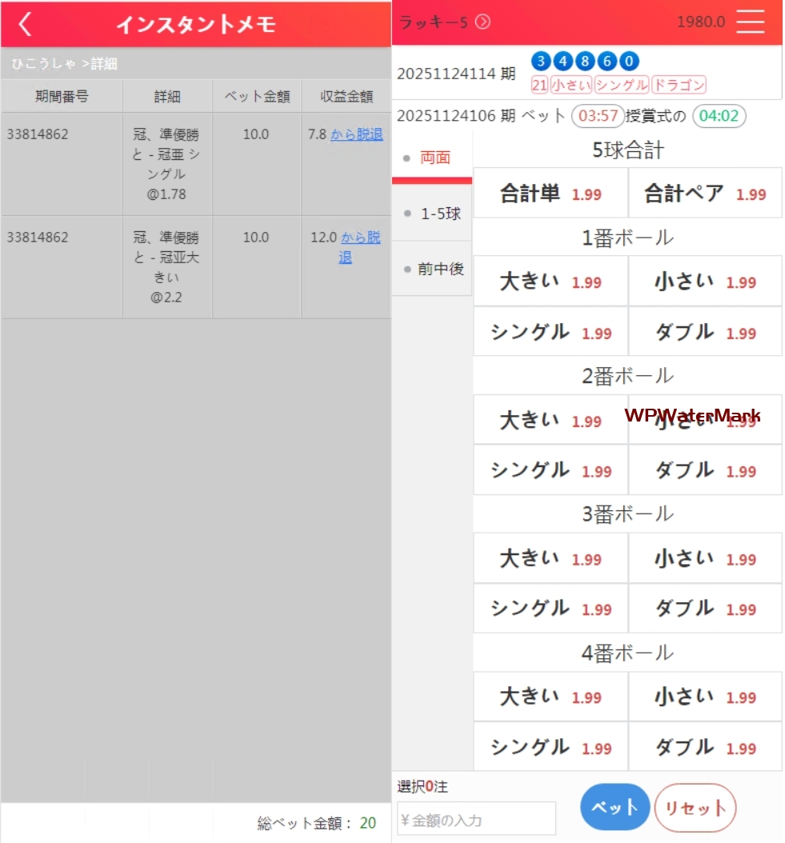The height and width of the screenshot is (843, 785).
Task: Click the 金額の入力 amount field
Action: click(x=476, y=819)
